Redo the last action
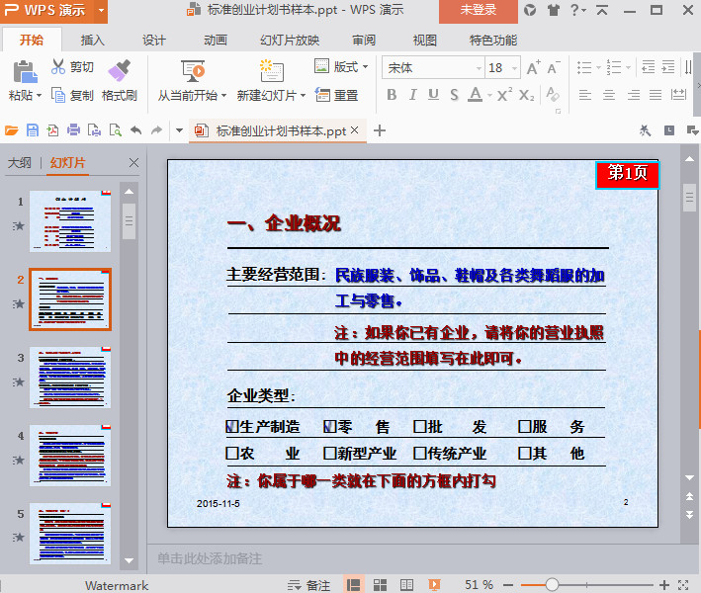 [156, 130]
